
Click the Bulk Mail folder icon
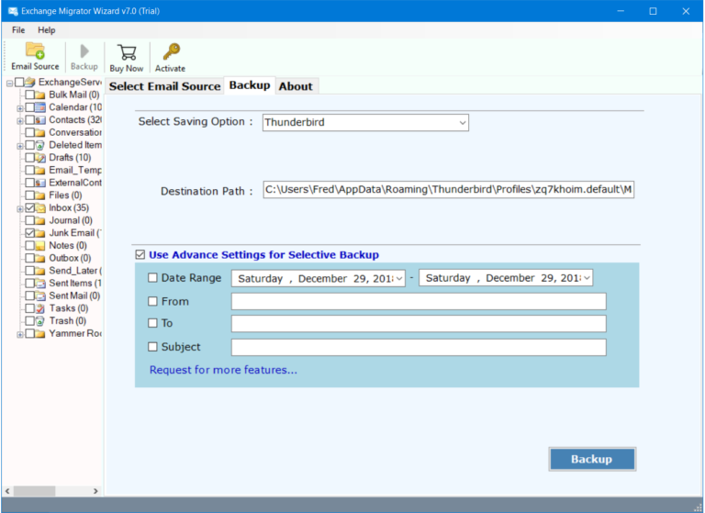(x=40, y=95)
